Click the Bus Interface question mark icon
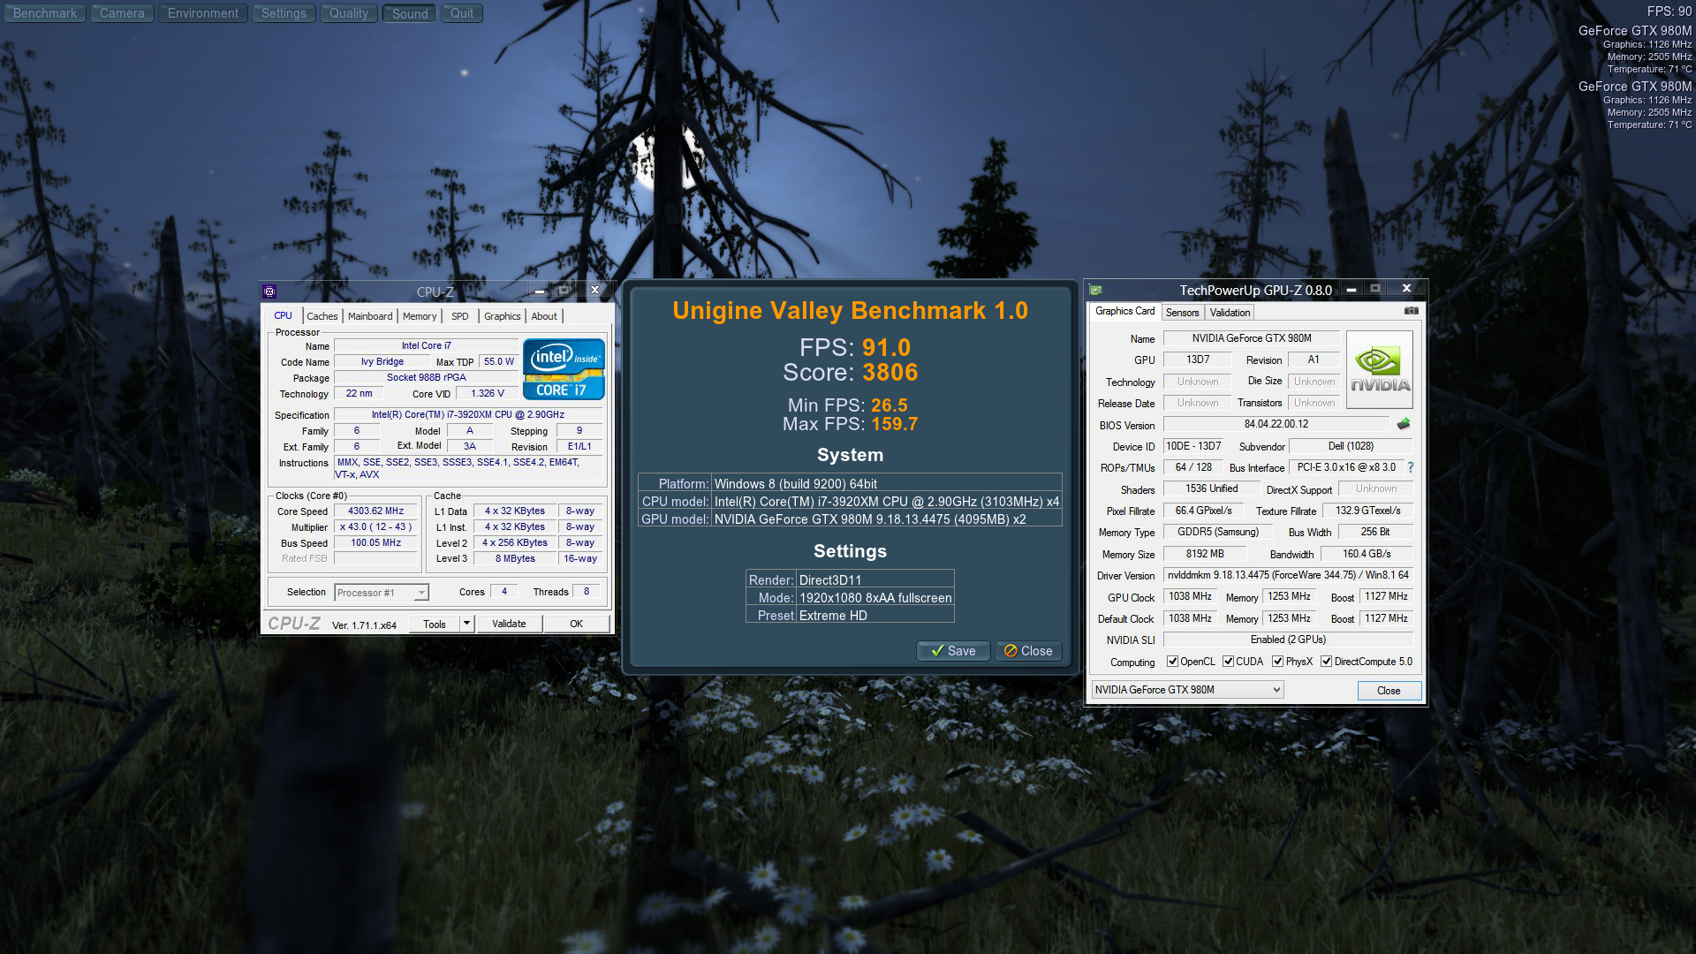Screen dimensions: 1696x954 click(1410, 468)
